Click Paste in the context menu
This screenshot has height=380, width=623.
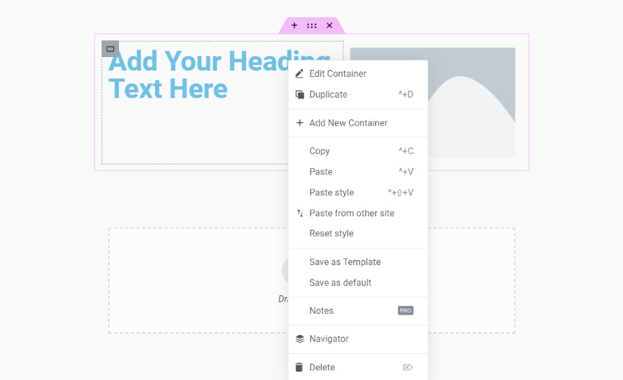pyautogui.click(x=321, y=171)
